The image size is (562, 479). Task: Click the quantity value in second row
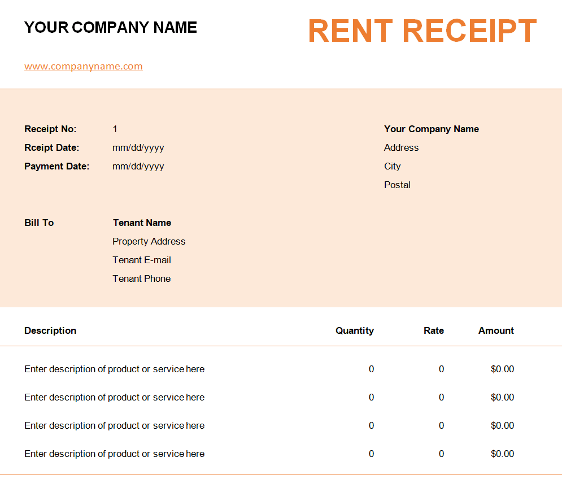click(371, 398)
